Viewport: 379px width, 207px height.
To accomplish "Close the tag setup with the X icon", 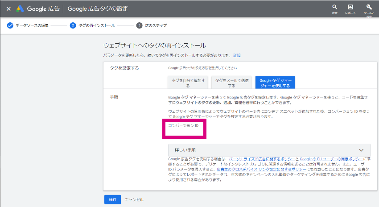I will (x=8, y=9).
